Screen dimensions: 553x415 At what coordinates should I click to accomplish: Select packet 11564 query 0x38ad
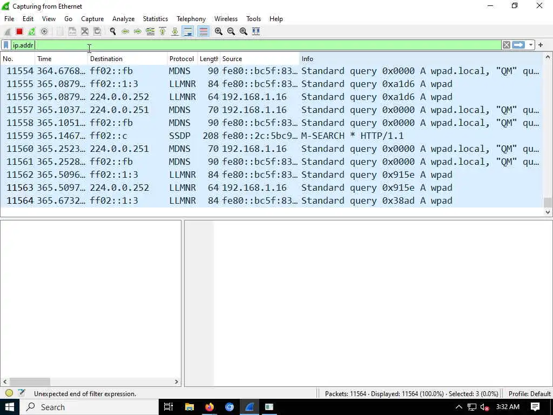272,201
